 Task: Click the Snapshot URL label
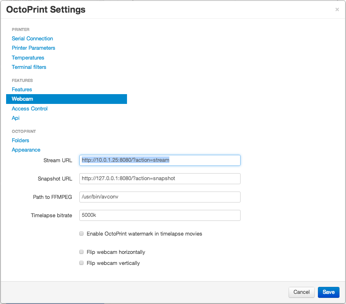(55, 179)
